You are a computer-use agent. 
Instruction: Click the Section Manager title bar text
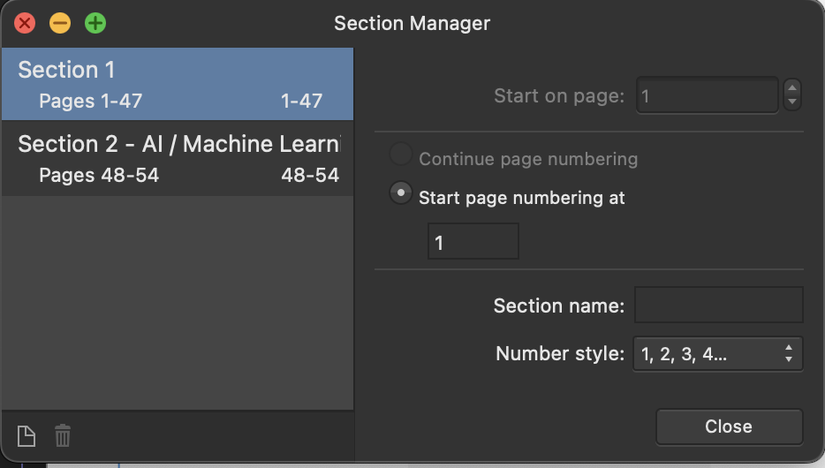412,23
